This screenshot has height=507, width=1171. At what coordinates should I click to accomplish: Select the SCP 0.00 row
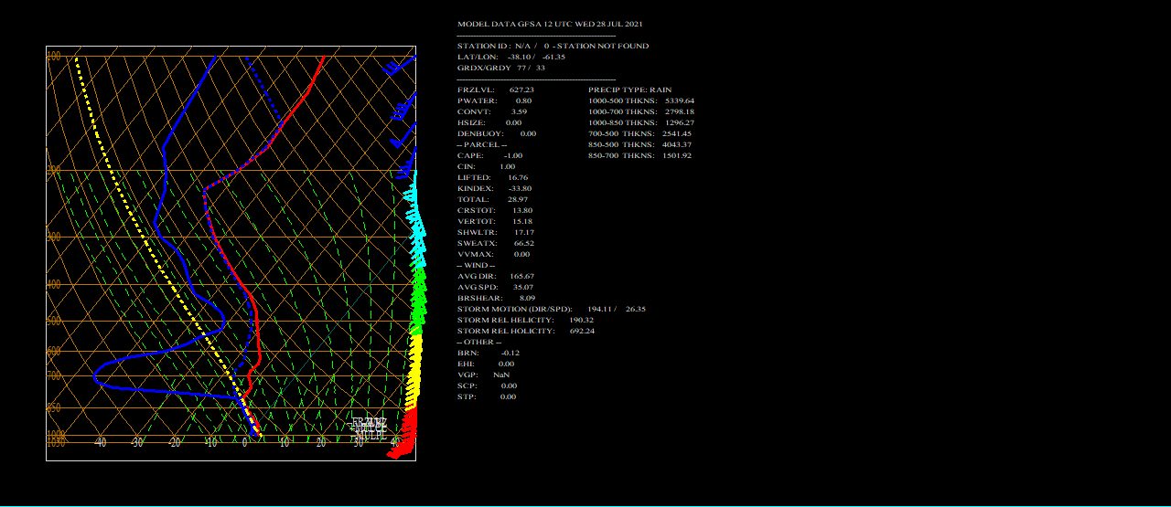click(487, 386)
